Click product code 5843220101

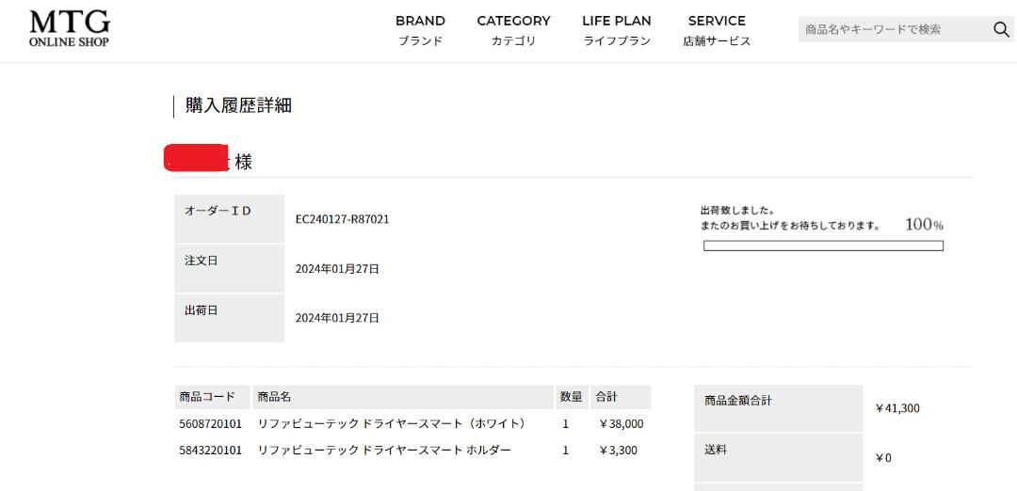[210, 450]
